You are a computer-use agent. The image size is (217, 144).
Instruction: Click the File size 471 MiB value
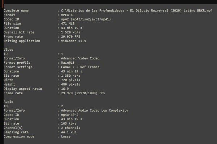(68, 23)
